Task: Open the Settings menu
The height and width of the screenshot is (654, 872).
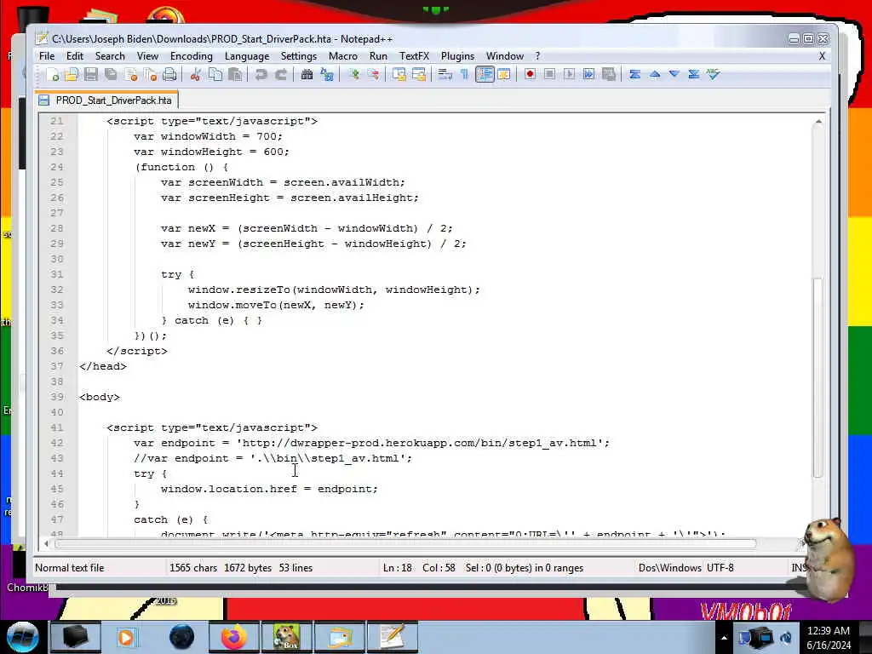Action: point(299,56)
